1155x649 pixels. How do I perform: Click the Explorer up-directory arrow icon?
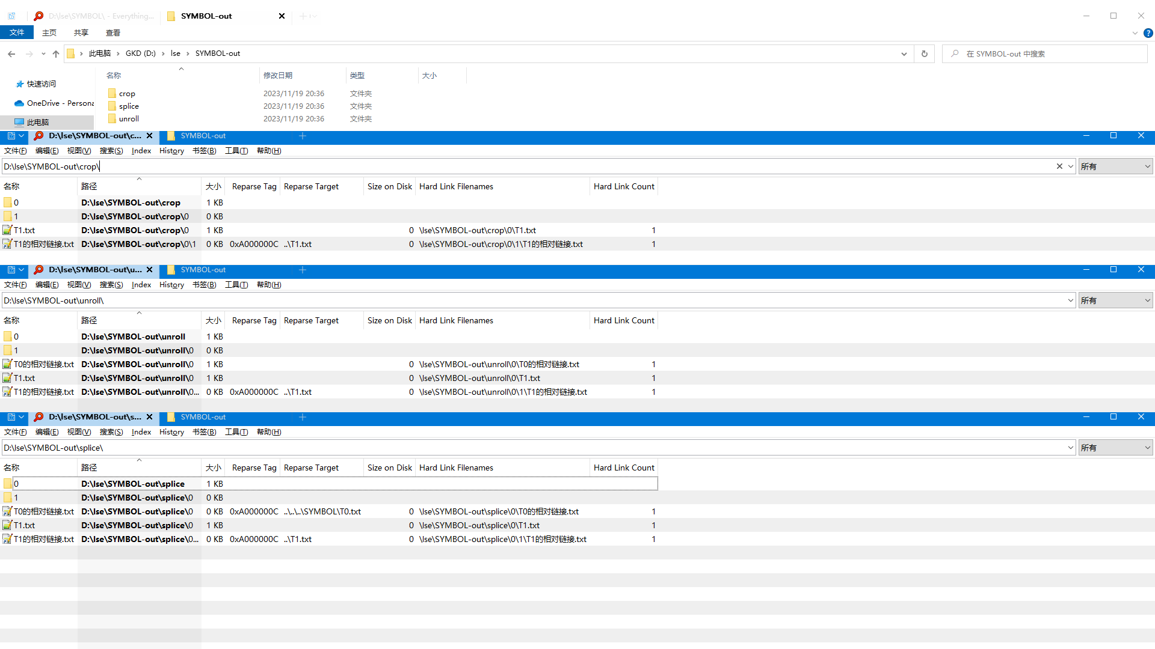point(56,53)
